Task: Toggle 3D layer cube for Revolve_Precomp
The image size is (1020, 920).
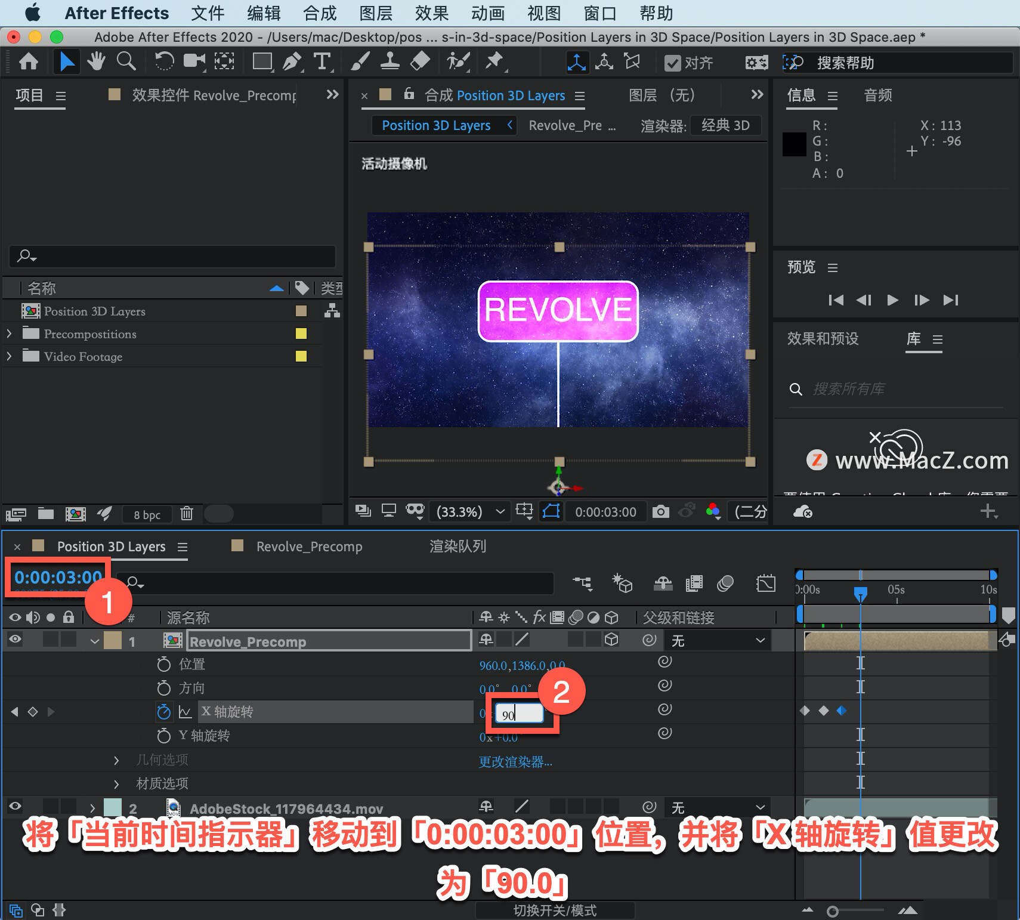Action: pyautogui.click(x=611, y=640)
